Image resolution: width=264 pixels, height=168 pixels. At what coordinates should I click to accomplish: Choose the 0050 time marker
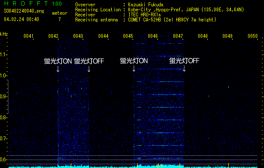pyautogui.click(x=252, y=36)
